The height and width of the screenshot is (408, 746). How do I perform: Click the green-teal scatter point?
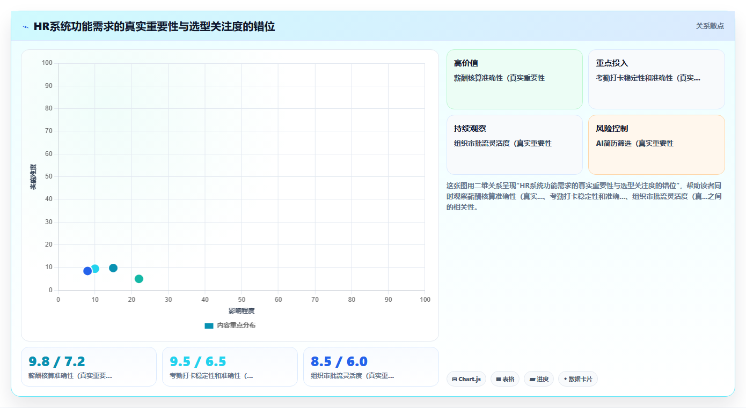[139, 279]
